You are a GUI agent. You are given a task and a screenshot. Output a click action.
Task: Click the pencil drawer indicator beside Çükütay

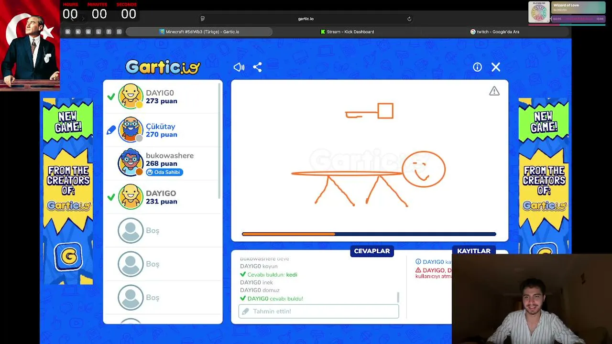tap(111, 130)
